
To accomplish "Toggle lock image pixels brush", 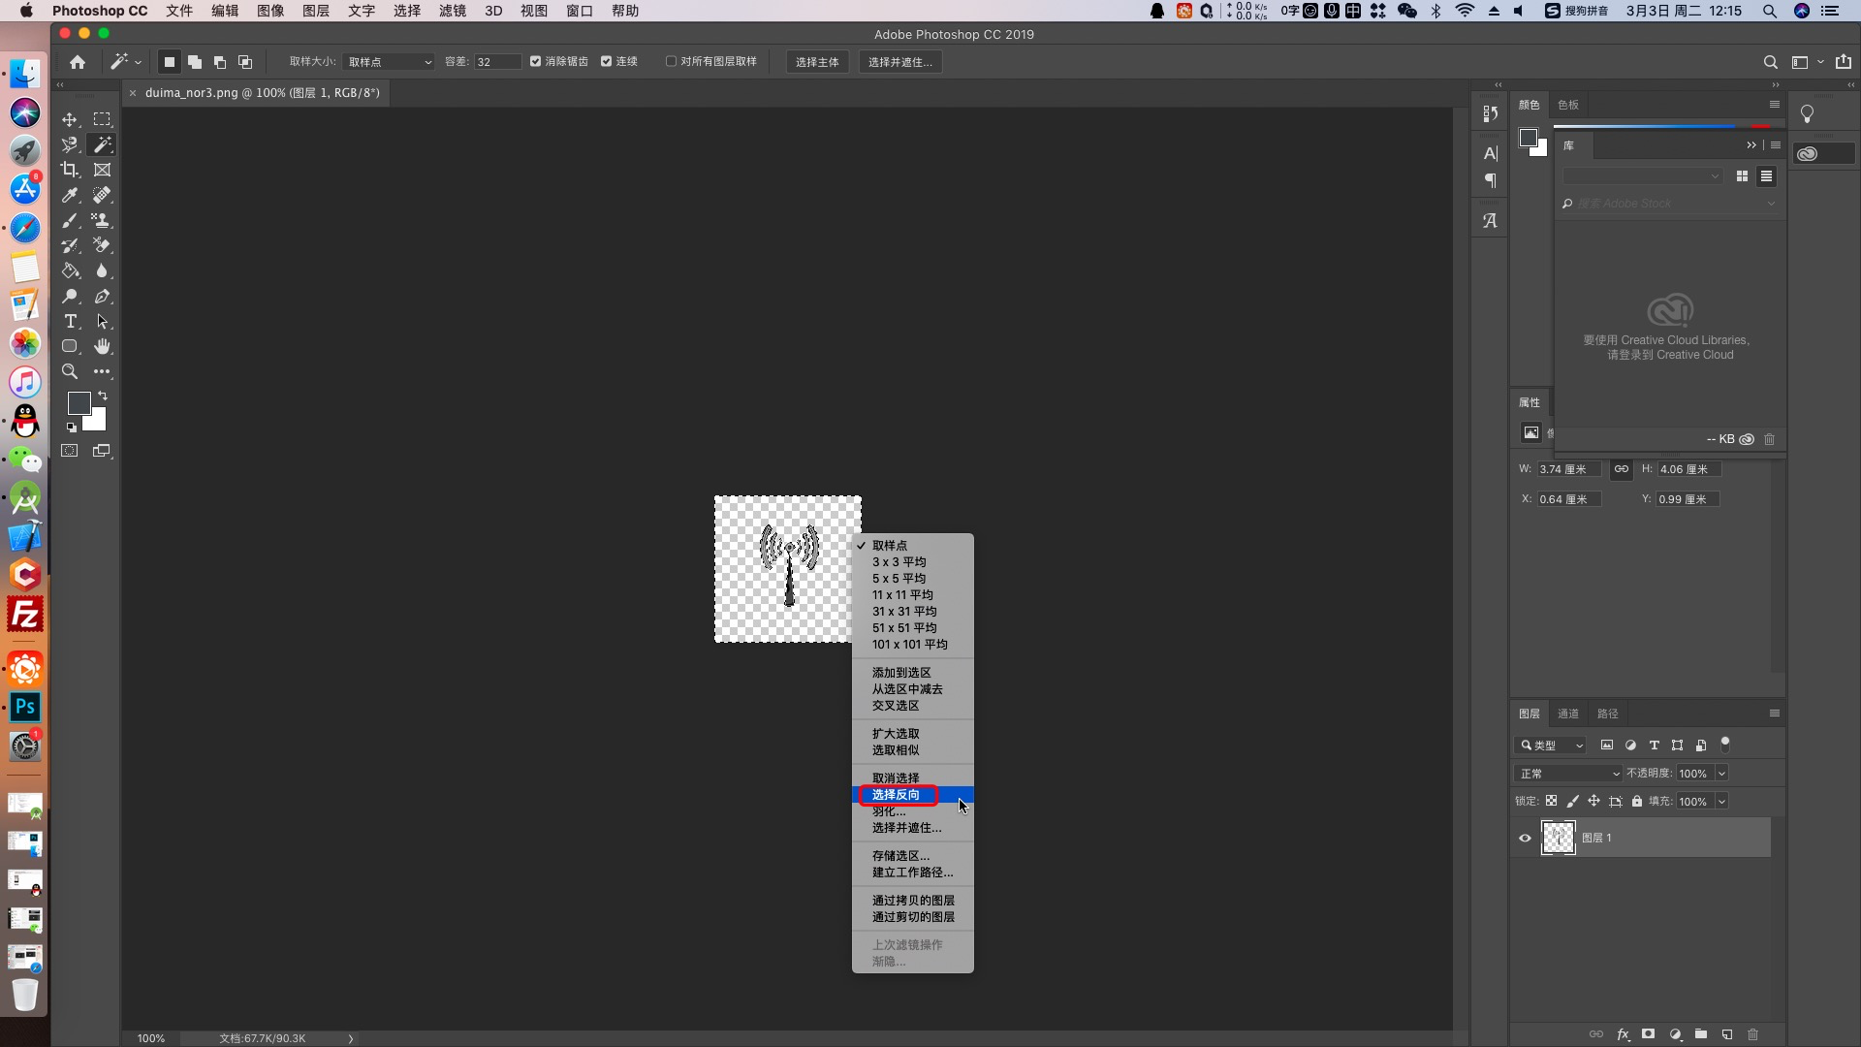I will [x=1572, y=802].
